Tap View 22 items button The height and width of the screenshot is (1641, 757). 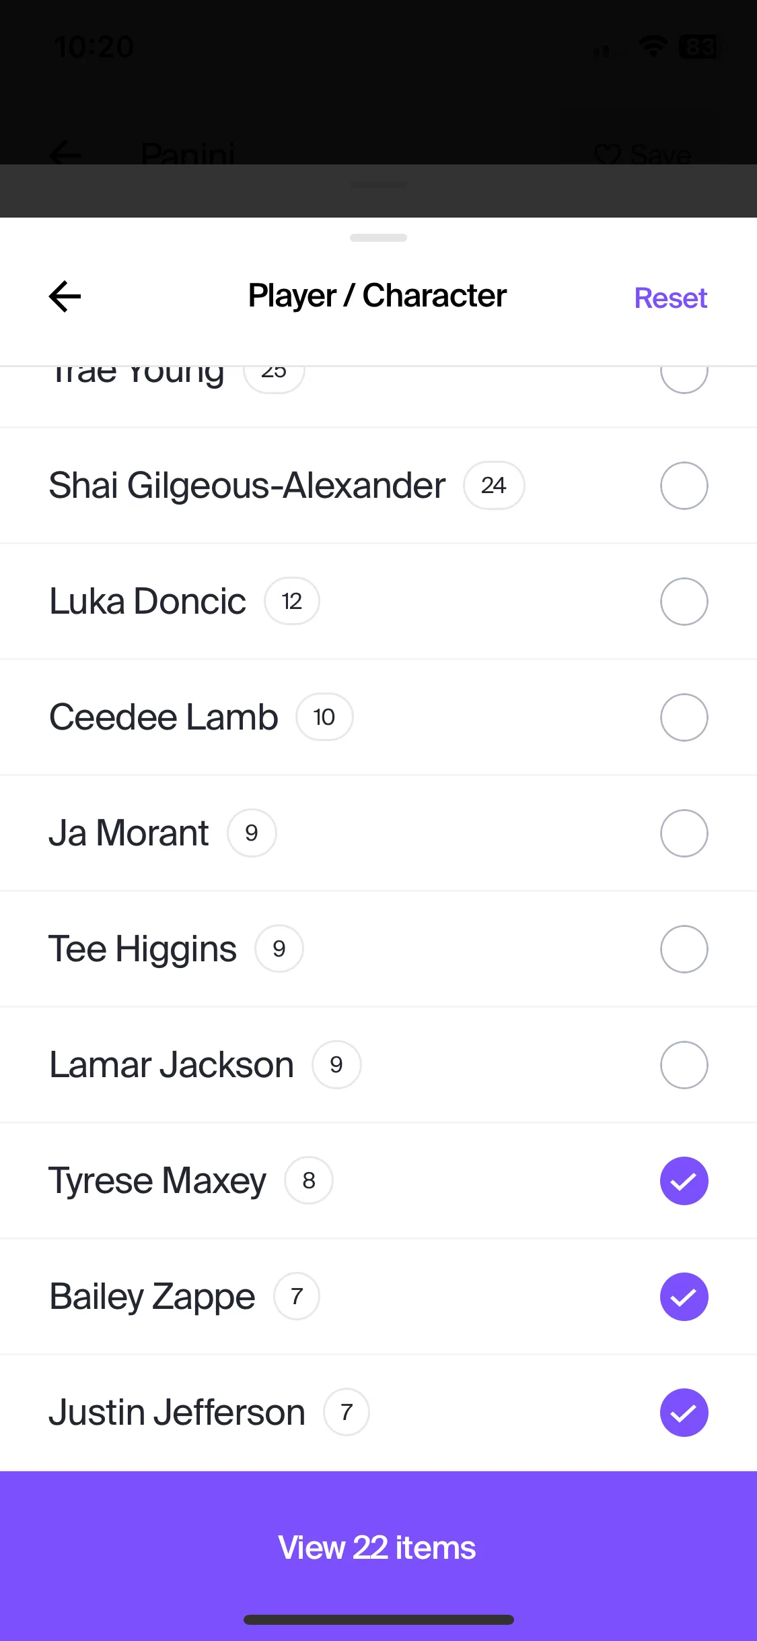(378, 1547)
